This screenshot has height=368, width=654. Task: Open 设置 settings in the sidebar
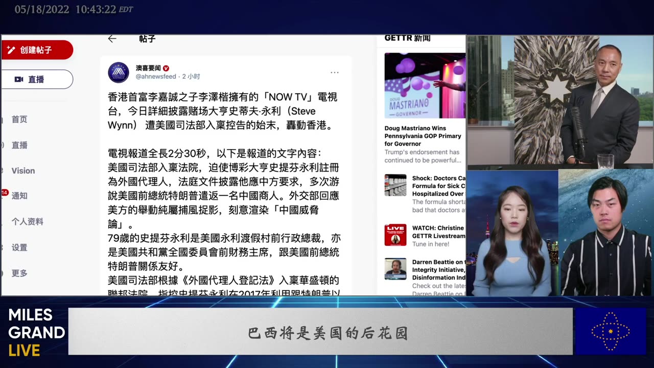coord(19,247)
